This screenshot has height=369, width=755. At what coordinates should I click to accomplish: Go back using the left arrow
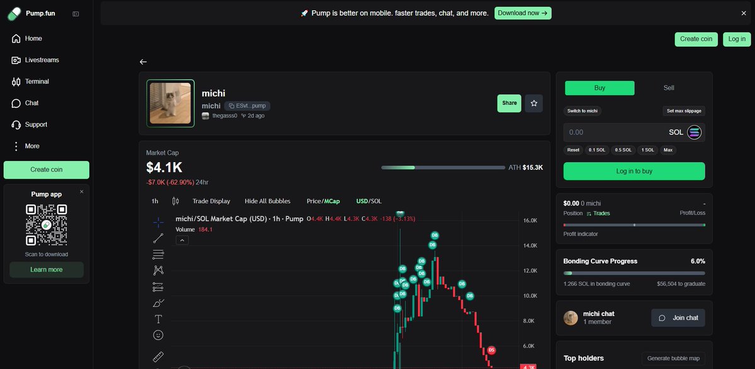click(x=143, y=62)
